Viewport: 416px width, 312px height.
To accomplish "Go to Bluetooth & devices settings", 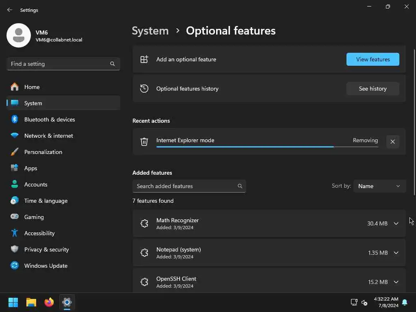I will (x=50, y=119).
